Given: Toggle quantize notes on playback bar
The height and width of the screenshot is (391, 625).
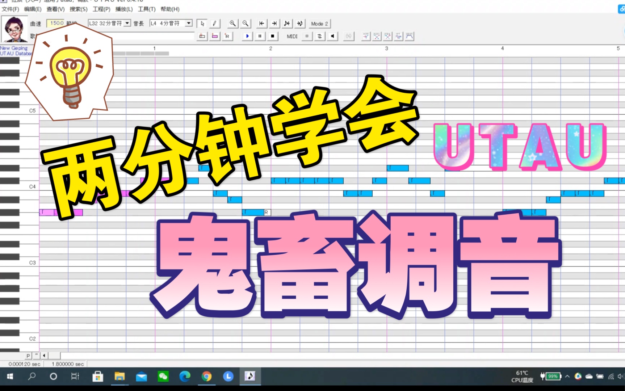Looking at the screenshot, I should tap(319, 36).
